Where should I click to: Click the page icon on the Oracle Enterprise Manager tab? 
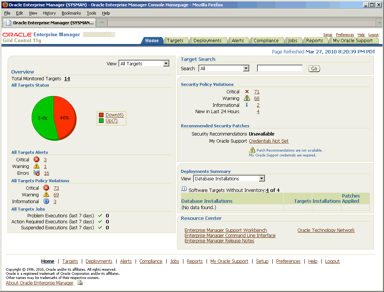9,23
